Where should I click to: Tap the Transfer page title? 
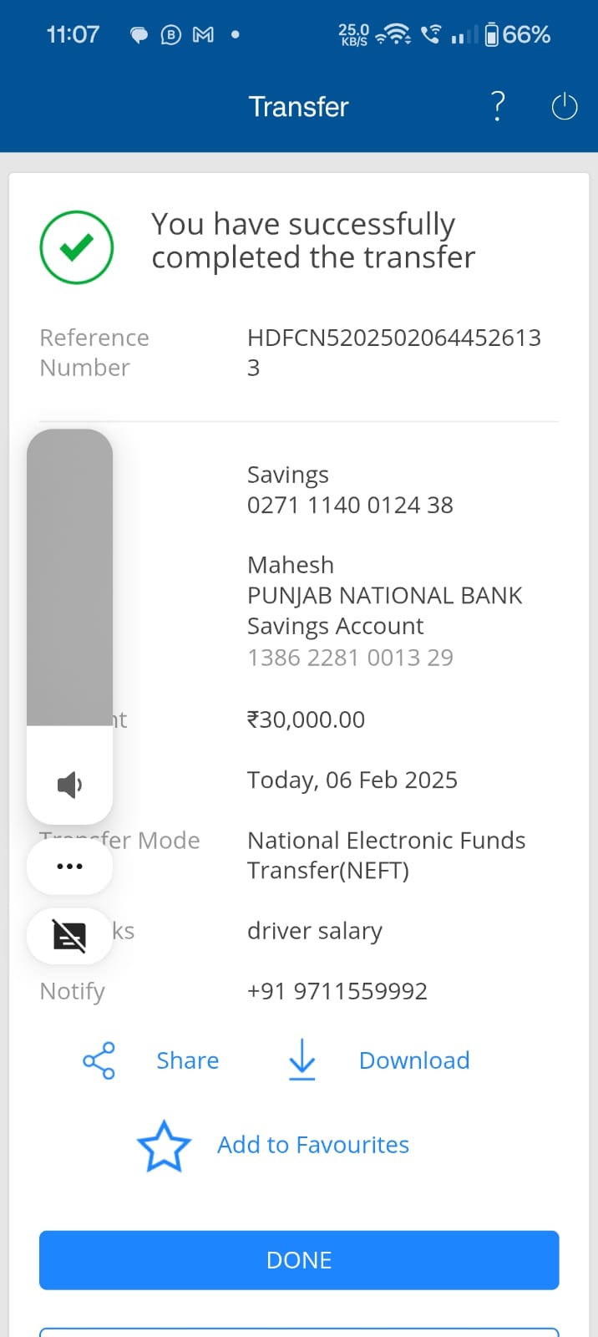pyautogui.click(x=298, y=107)
